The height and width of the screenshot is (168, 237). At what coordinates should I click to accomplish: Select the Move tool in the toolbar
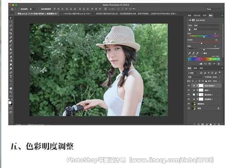tap(10, 18)
